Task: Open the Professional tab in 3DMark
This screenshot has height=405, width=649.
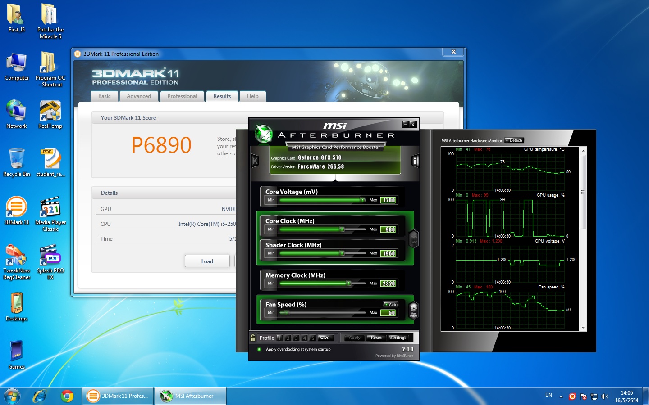Action: pyautogui.click(x=182, y=96)
